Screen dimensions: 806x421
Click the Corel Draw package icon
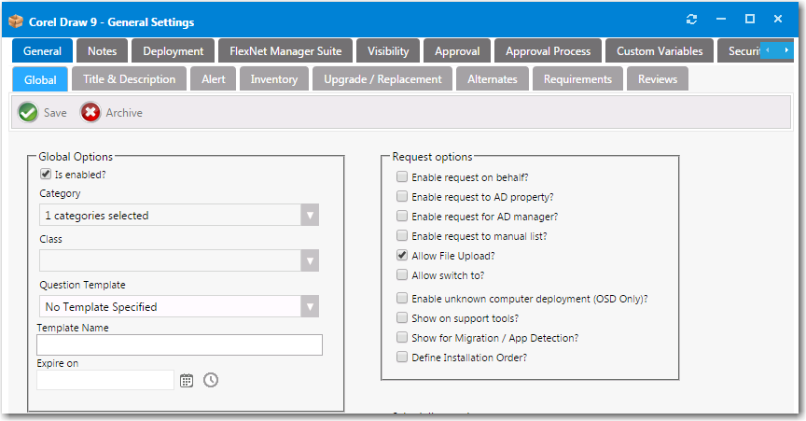[x=16, y=21]
